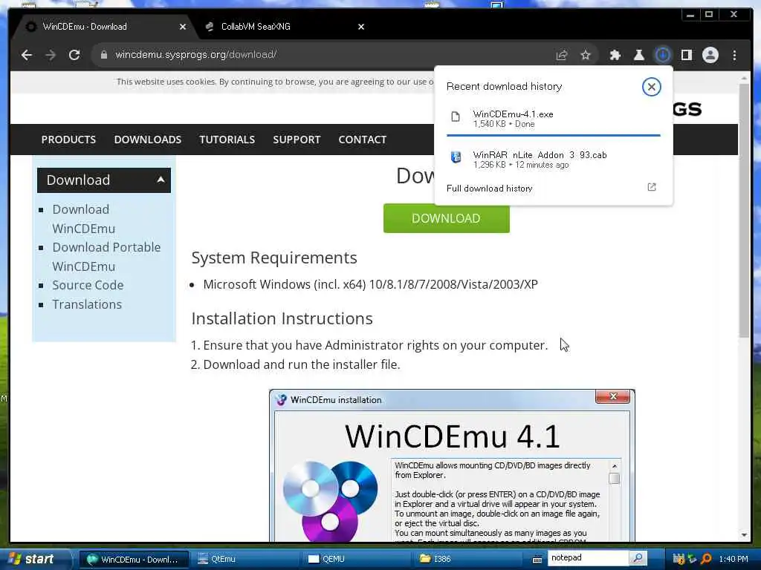The width and height of the screenshot is (761, 570).
Task: Click the WinRAR cab file icon
Action: click(x=456, y=157)
